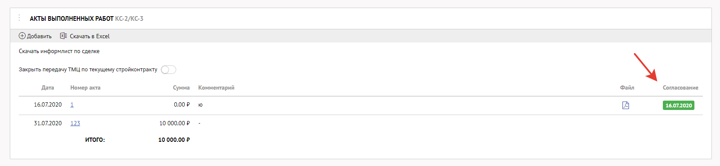Screen dimensions: 720x166
Task: Click the Комментарий column header
Action: click(x=216, y=87)
